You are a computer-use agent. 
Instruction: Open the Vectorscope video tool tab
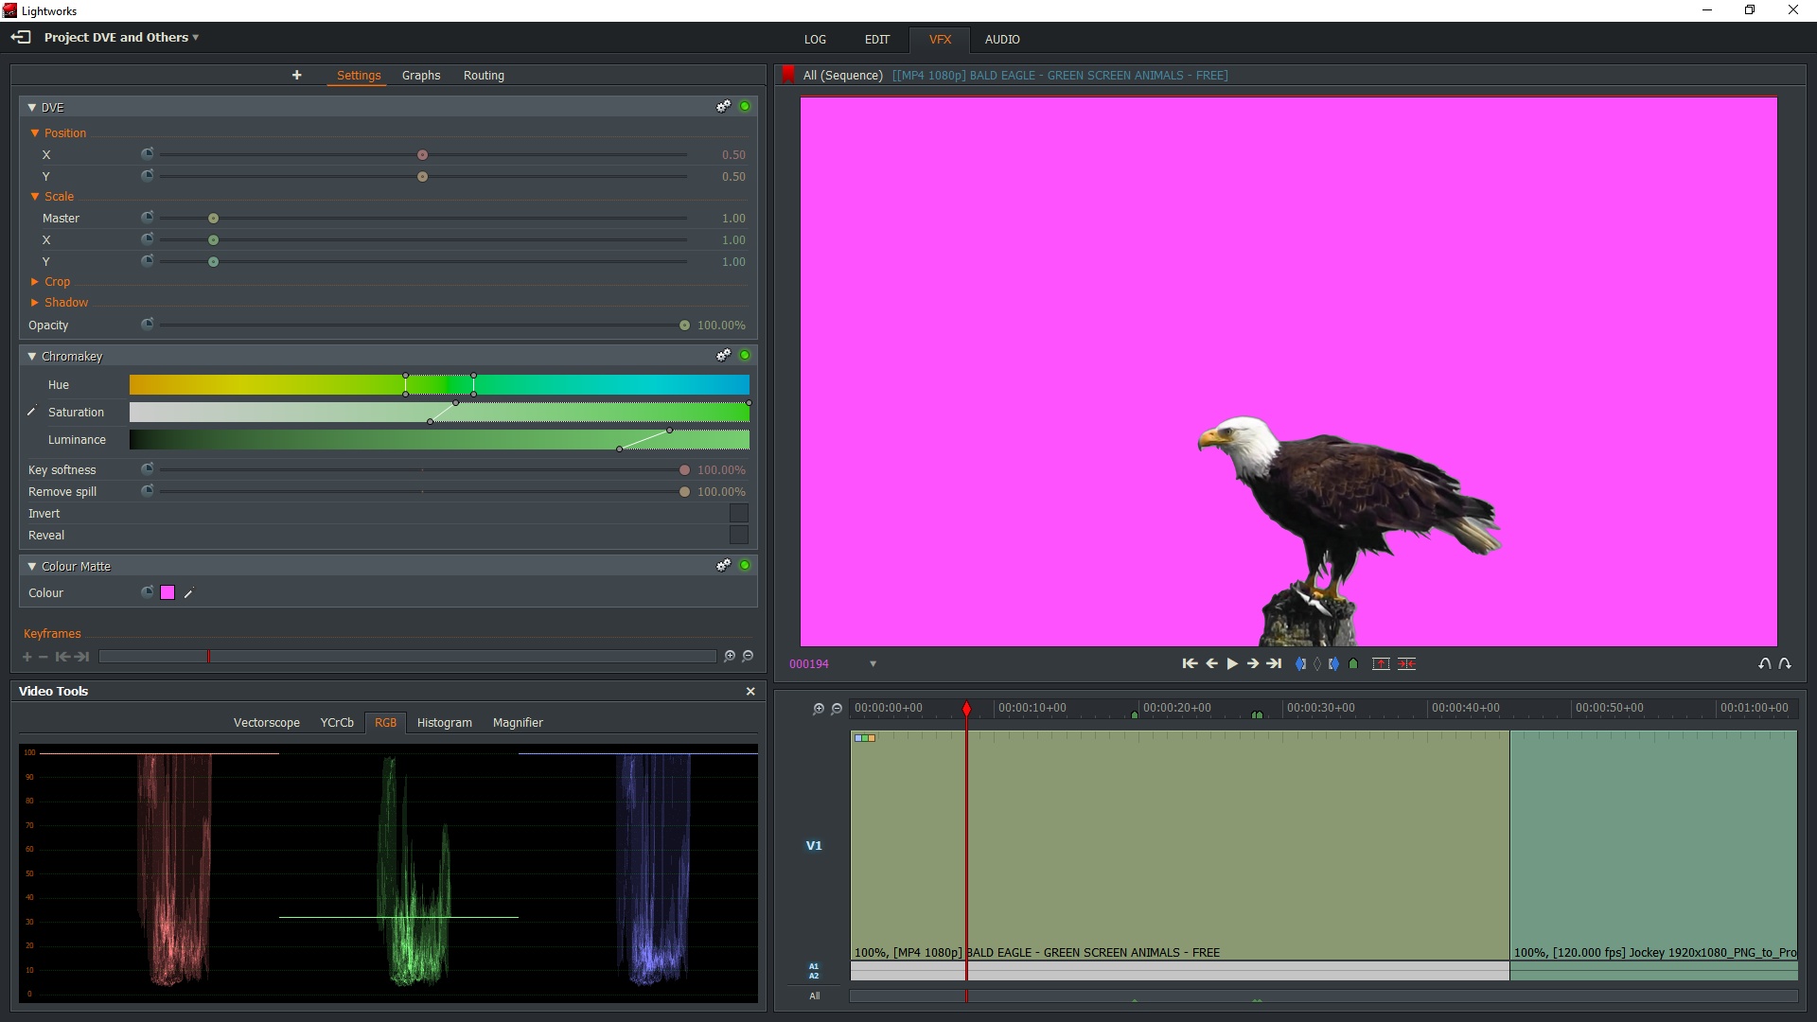(266, 723)
